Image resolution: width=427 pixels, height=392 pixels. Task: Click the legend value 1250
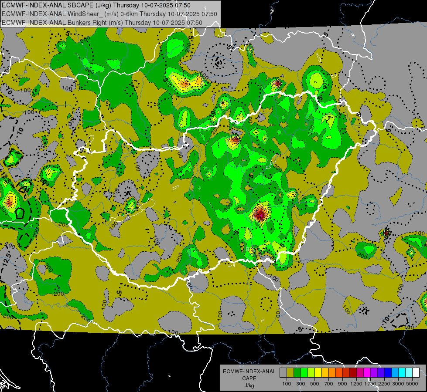click(x=356, y=384)
